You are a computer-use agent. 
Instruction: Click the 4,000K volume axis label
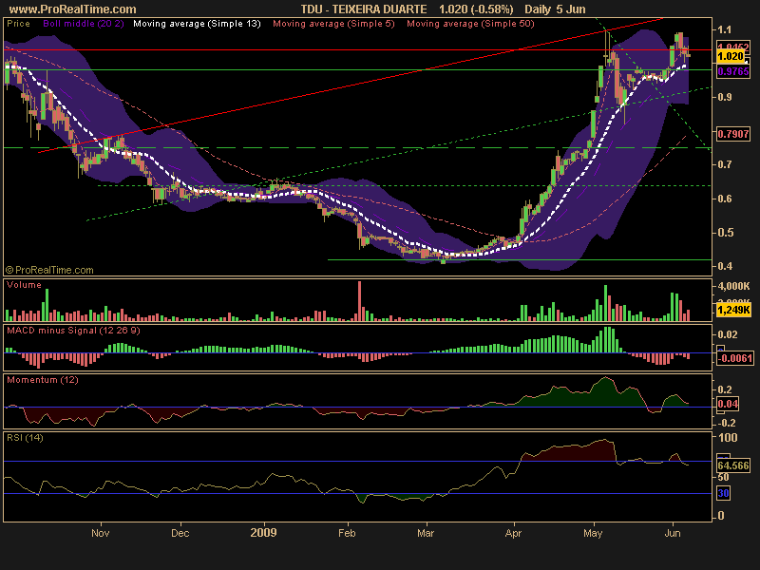(x=733, y=287)
